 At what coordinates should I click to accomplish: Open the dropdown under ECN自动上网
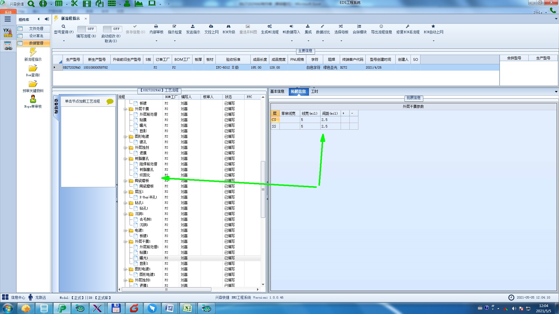[x=434, y=41]
